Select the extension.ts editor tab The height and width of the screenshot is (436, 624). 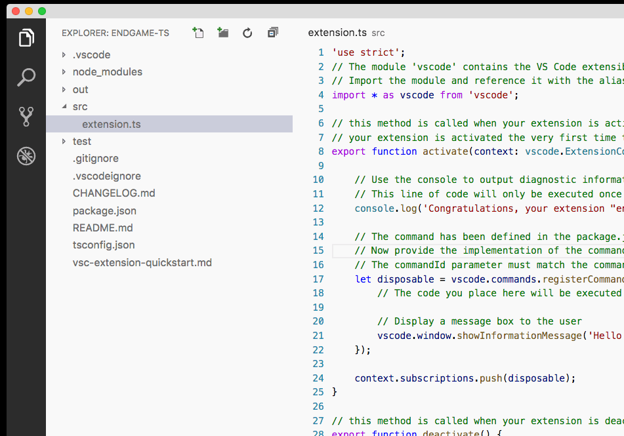coord(337,32)
